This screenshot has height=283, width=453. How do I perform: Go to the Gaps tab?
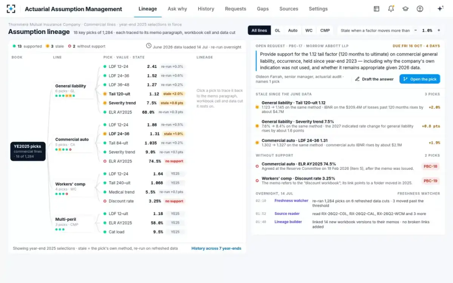[x=263, y=9]
